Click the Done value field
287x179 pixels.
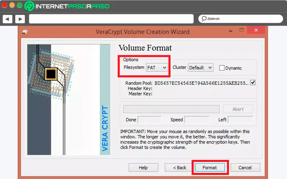(x=149, y=120)
